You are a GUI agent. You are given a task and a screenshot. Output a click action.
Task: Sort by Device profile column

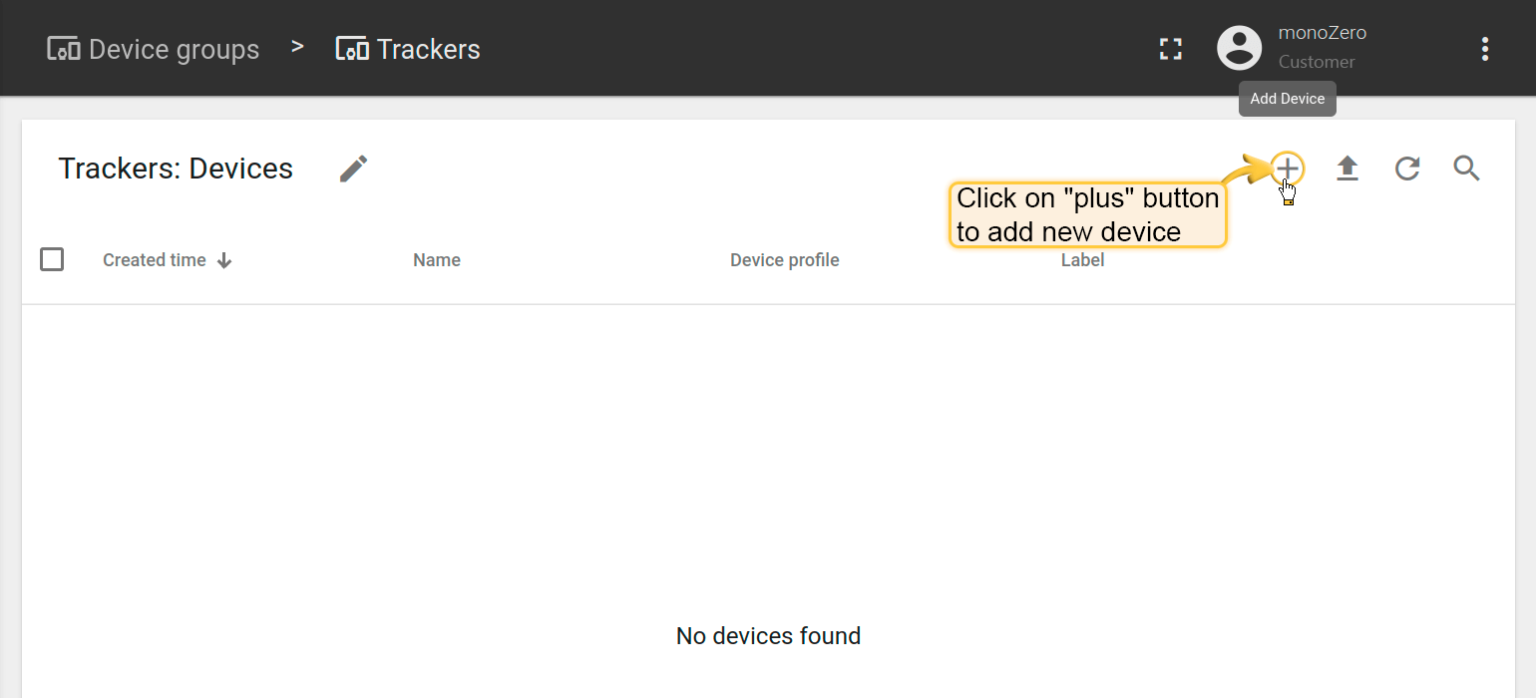(784, 260)
